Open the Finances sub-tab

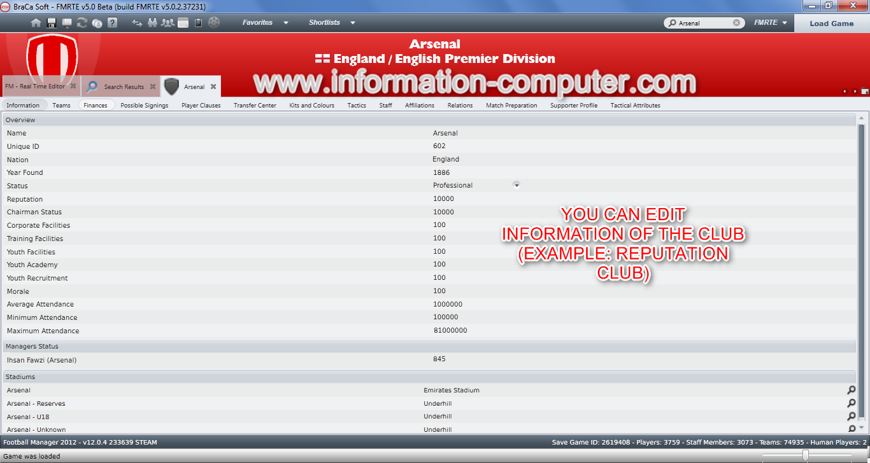(x=96, y=105)
